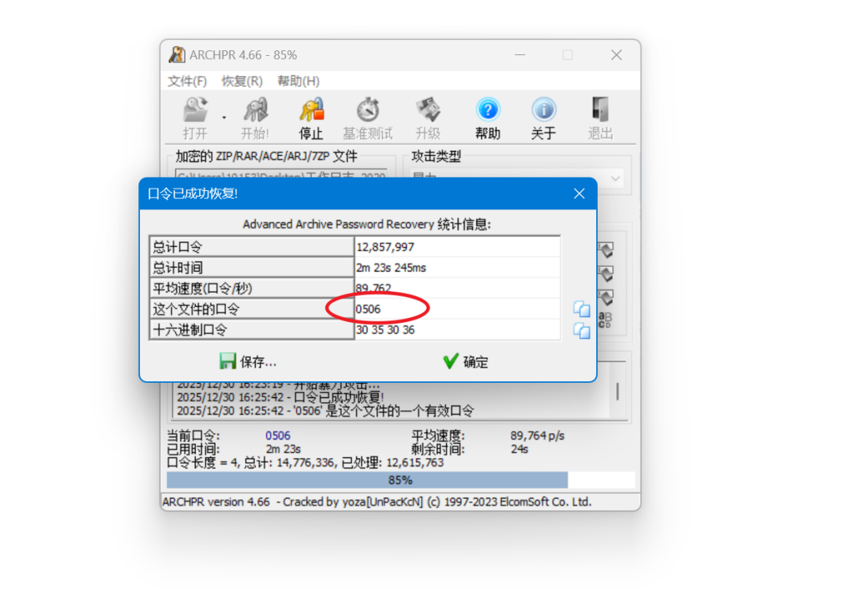Click the total passwords value 12,857,997
Viewport: 863px width, 589px height.
click(x=457, y=247)
